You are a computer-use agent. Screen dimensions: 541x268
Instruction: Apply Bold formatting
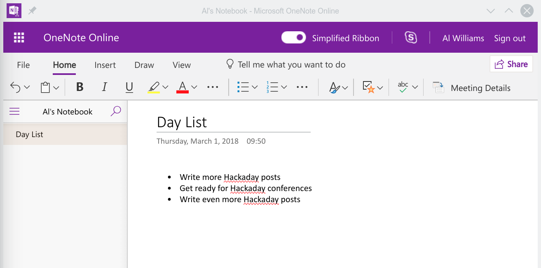[x=80, y=87]
